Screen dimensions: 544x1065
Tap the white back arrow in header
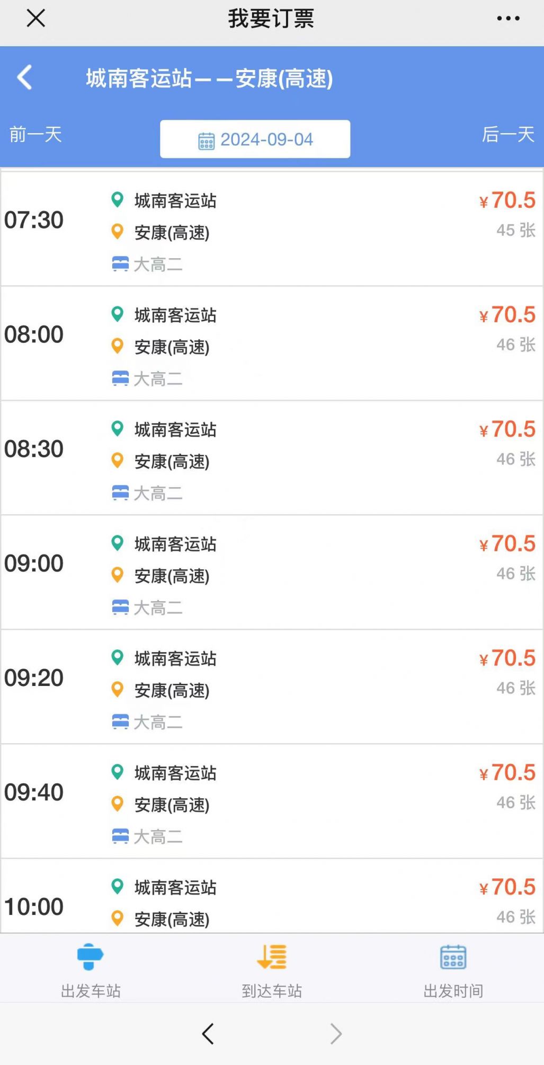[25, 77]
